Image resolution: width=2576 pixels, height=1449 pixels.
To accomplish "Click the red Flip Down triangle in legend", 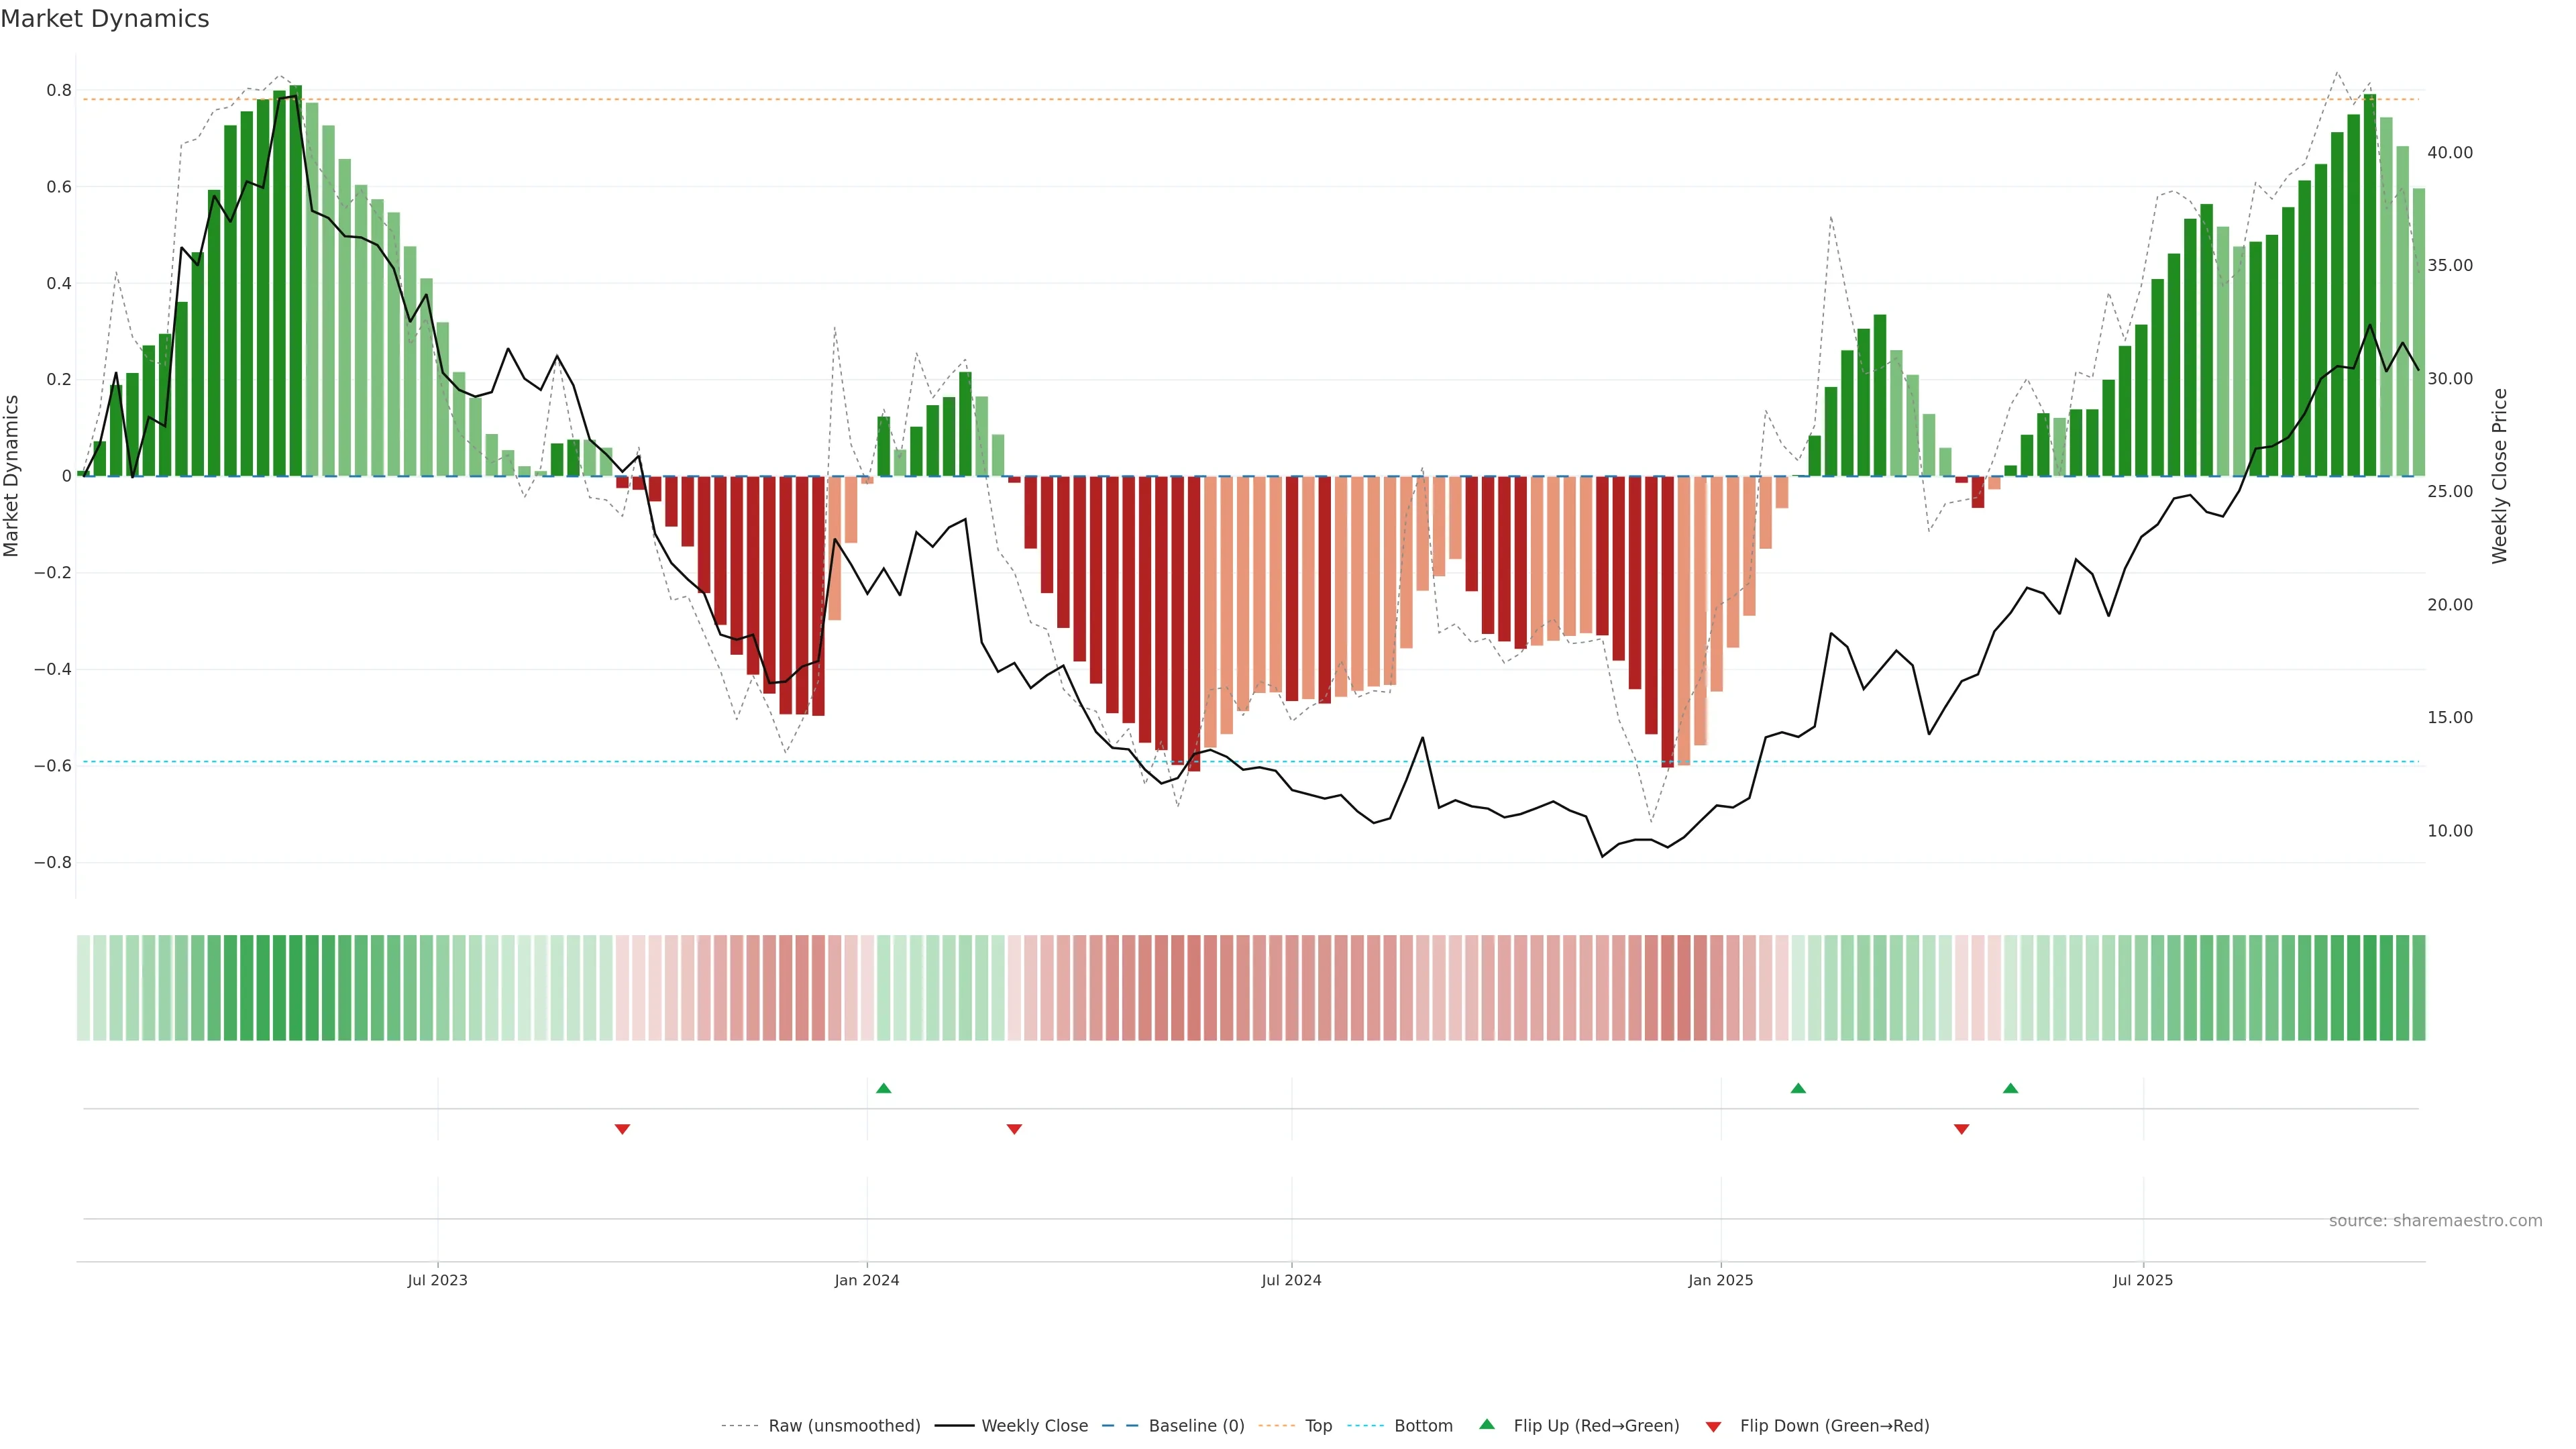I will 1713,1426.
